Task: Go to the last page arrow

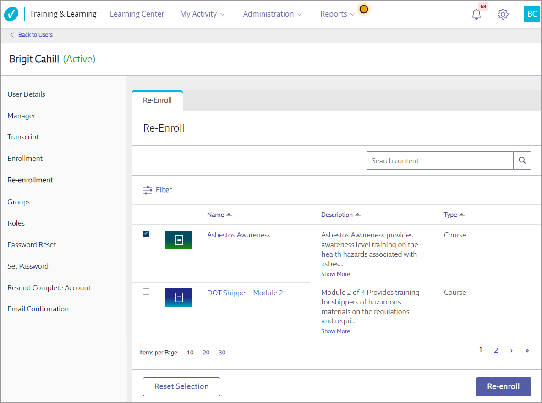Action: 527,350
